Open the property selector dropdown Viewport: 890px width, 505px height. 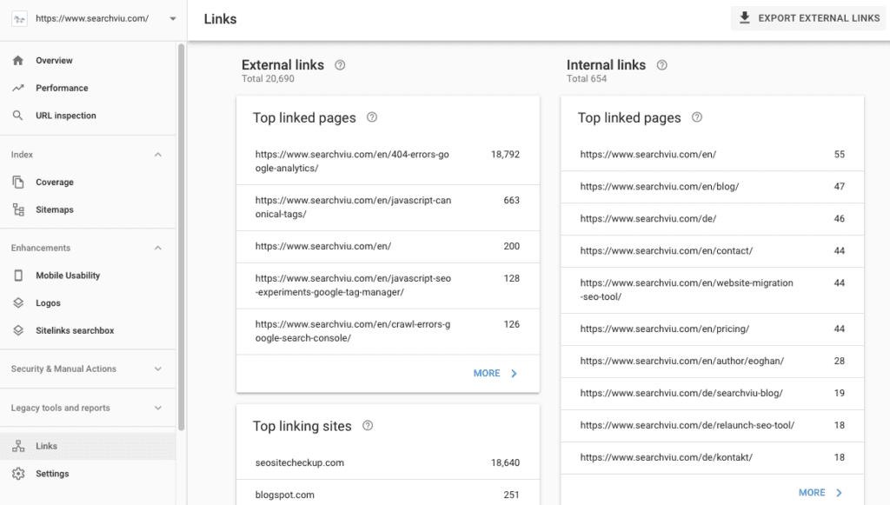[172, 17]
